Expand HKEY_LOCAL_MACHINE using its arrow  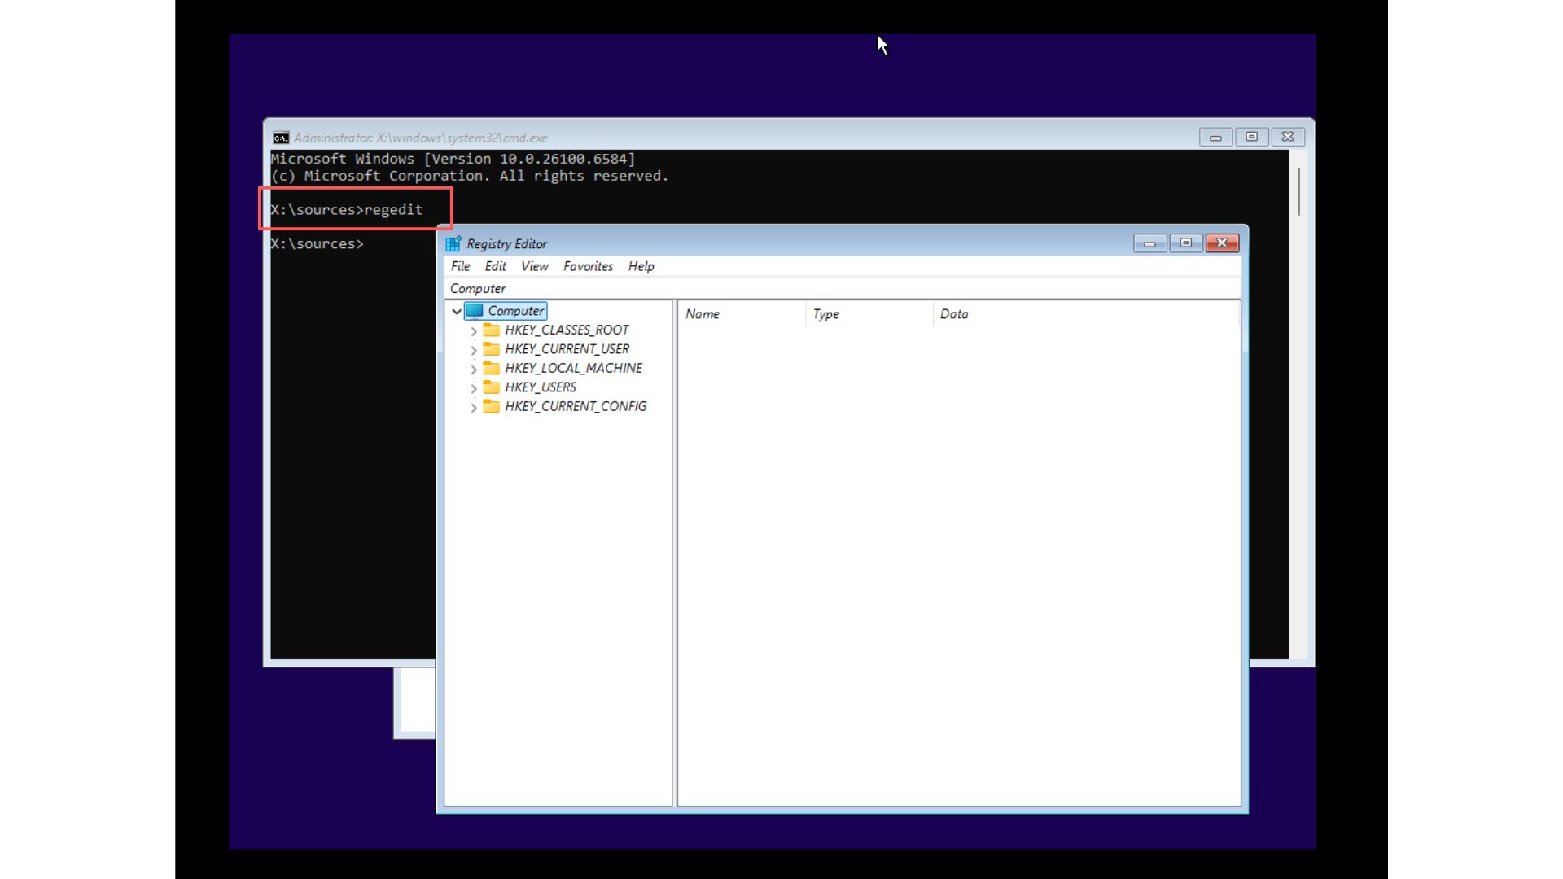click(474, 368)
